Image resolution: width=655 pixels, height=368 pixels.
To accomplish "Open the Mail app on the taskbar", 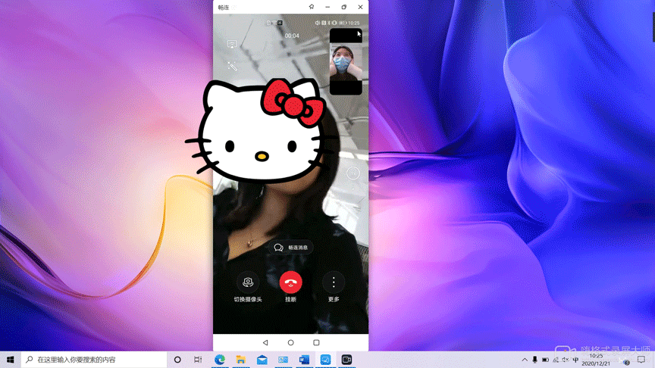I will (262, 359).
